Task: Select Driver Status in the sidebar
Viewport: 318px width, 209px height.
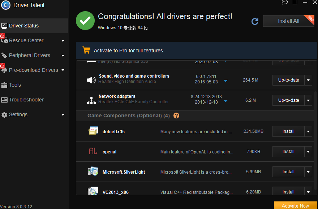Action: 34,26
